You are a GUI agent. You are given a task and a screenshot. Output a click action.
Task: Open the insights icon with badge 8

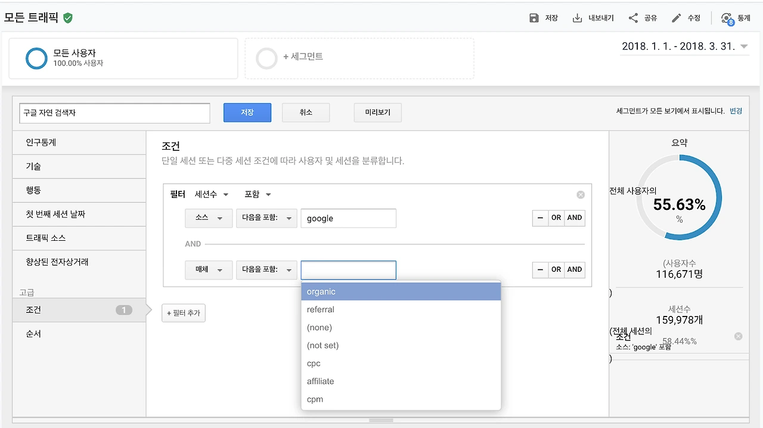727,18
